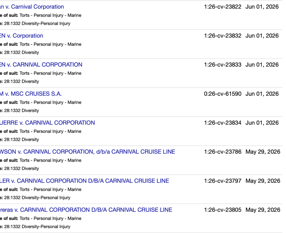Open the 'v. MSC CRUISES S.A.' case link
Screen dimensions: 286x233
tap(31, 94)
